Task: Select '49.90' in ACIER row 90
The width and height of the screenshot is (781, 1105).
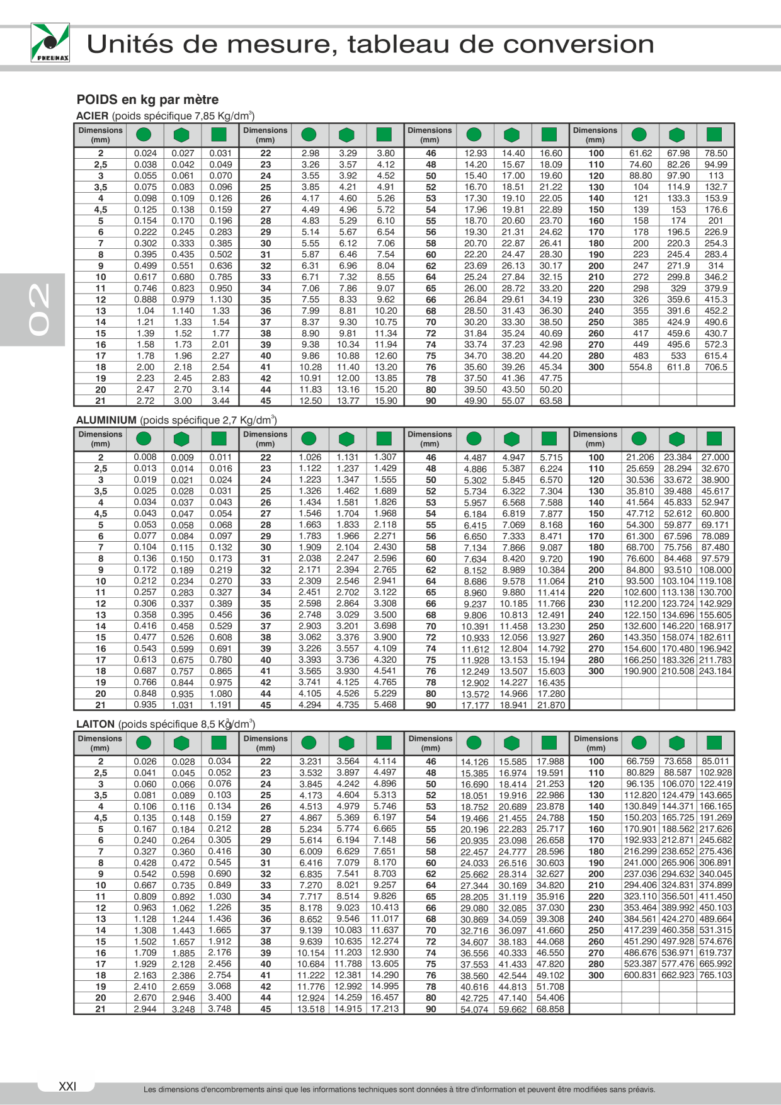Action: pyautogui.click(x=476, y=401)
